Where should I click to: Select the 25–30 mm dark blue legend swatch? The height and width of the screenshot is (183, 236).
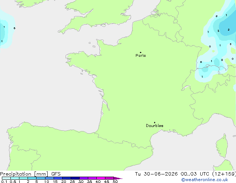tap(75, 178)
